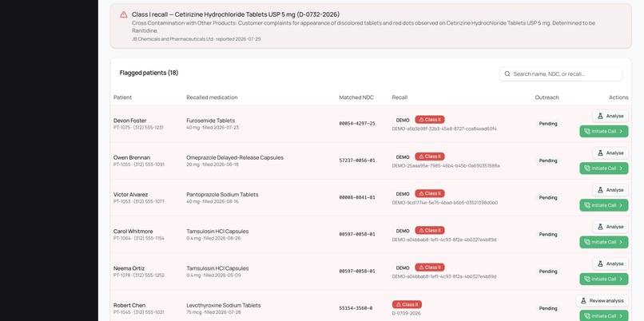Open Review analysis for Robert Chen
Screen dimensions: 644x321
(x=602, y=301)
